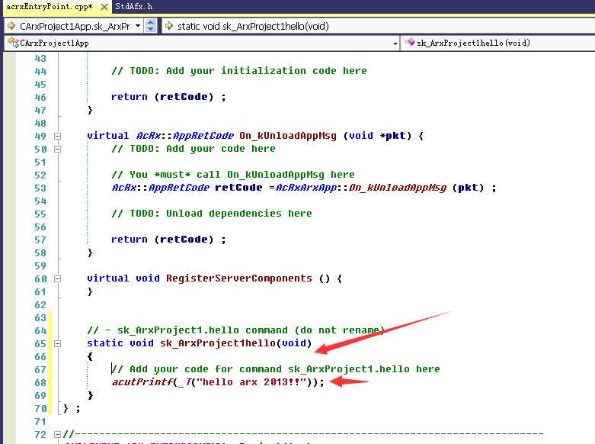Switch to the acrxEntryPoint.cpp tab
The height and width of the screenshot is (444, 595).
[x=50, y=6]
